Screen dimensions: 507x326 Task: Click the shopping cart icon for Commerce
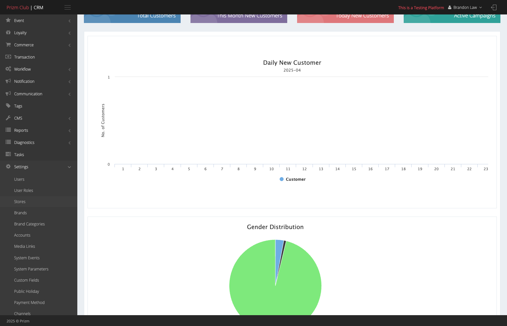click(x=8, y=45)
